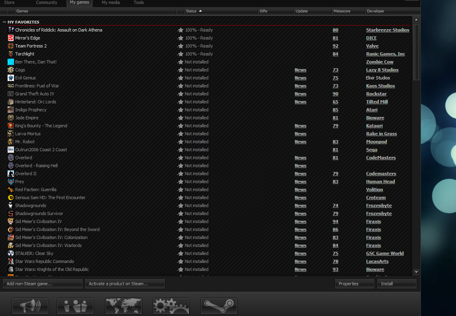Click the vertical scrollbar thumb of games list

coord(416,52)
